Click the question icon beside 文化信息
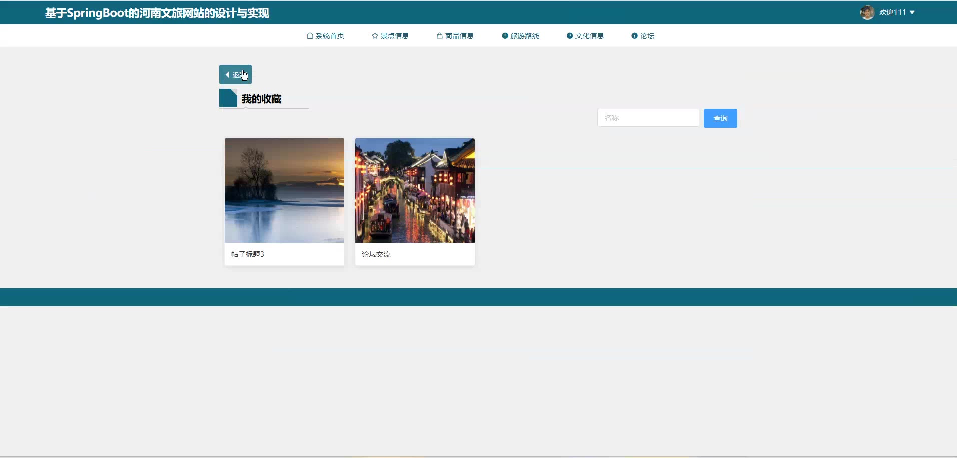This screenshot has width=957, height=458. [569, 36]
